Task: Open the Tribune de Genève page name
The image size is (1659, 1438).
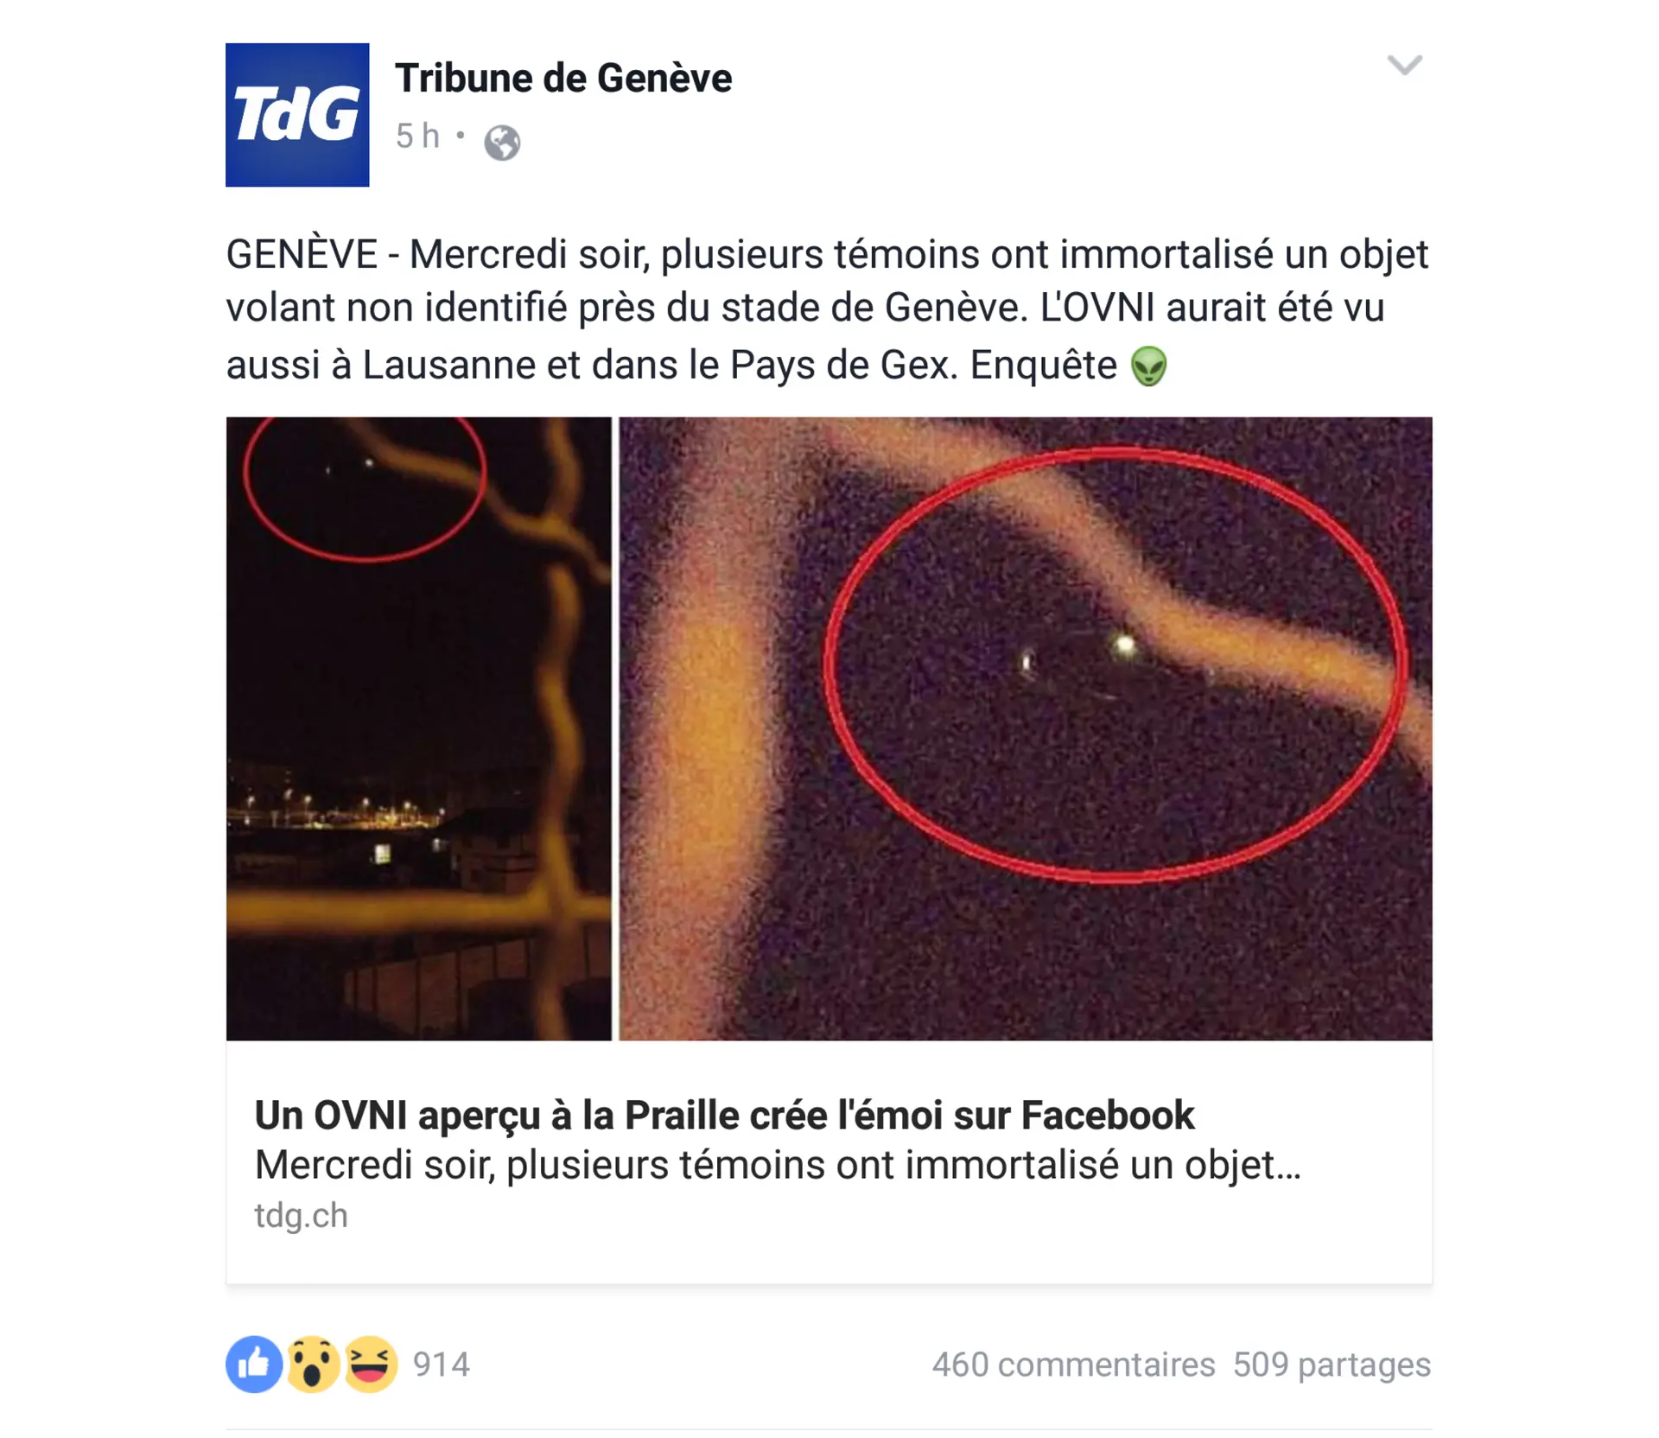Action: 563,78
